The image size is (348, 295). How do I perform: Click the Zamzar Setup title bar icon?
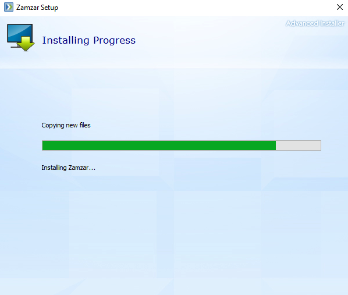pyautogui.click(x=9, y=7)
